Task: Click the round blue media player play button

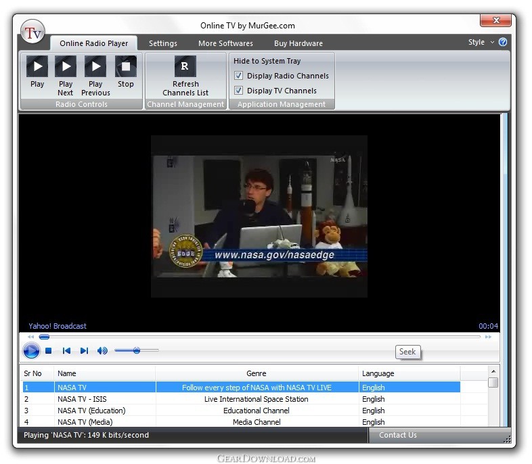Action: (x=31, y=350)
